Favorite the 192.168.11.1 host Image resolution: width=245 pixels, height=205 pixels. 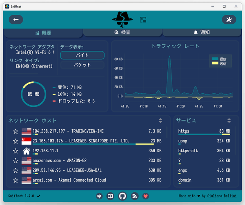coord(16,151)
